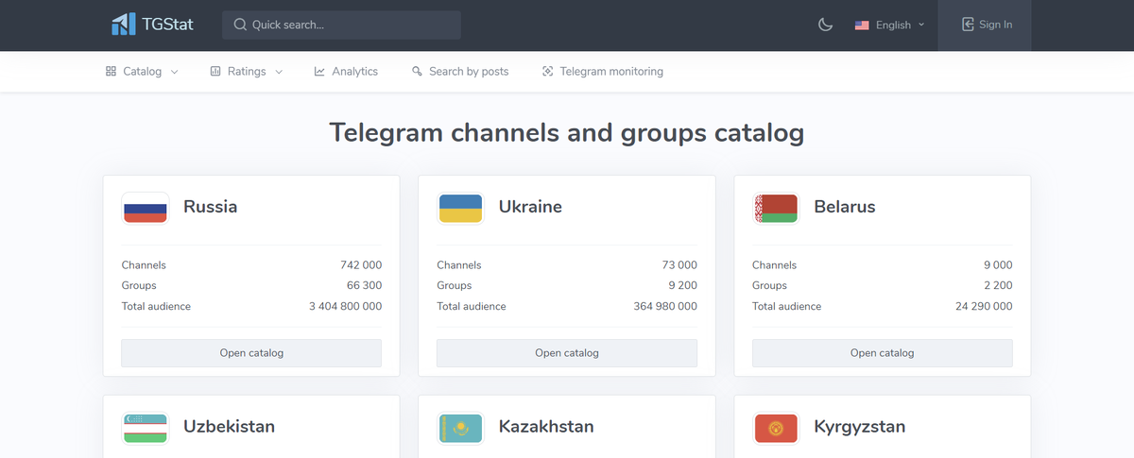Click the TGStat logo icon
This screenshot has height=458, width=1134.
click(x=123, y=25)
